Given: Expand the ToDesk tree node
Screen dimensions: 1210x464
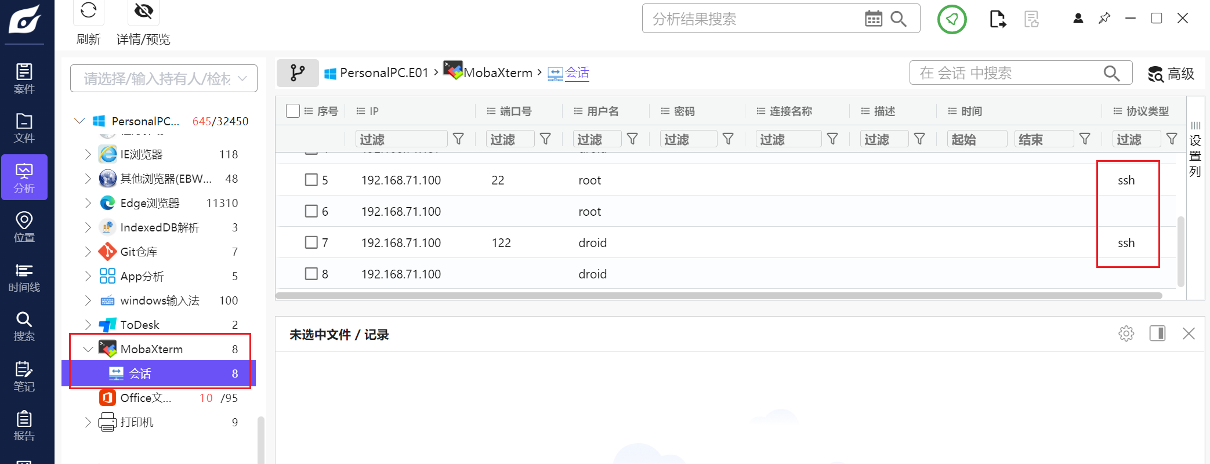Looking at the screenshot, I should pos(88,325).
